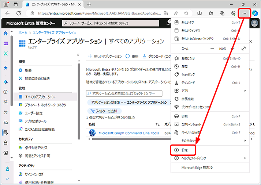This screenshot has height=185, width=261.
Task: Open Diagnose tools icon in Entra sidebar
Action: (x=5, y=53)
